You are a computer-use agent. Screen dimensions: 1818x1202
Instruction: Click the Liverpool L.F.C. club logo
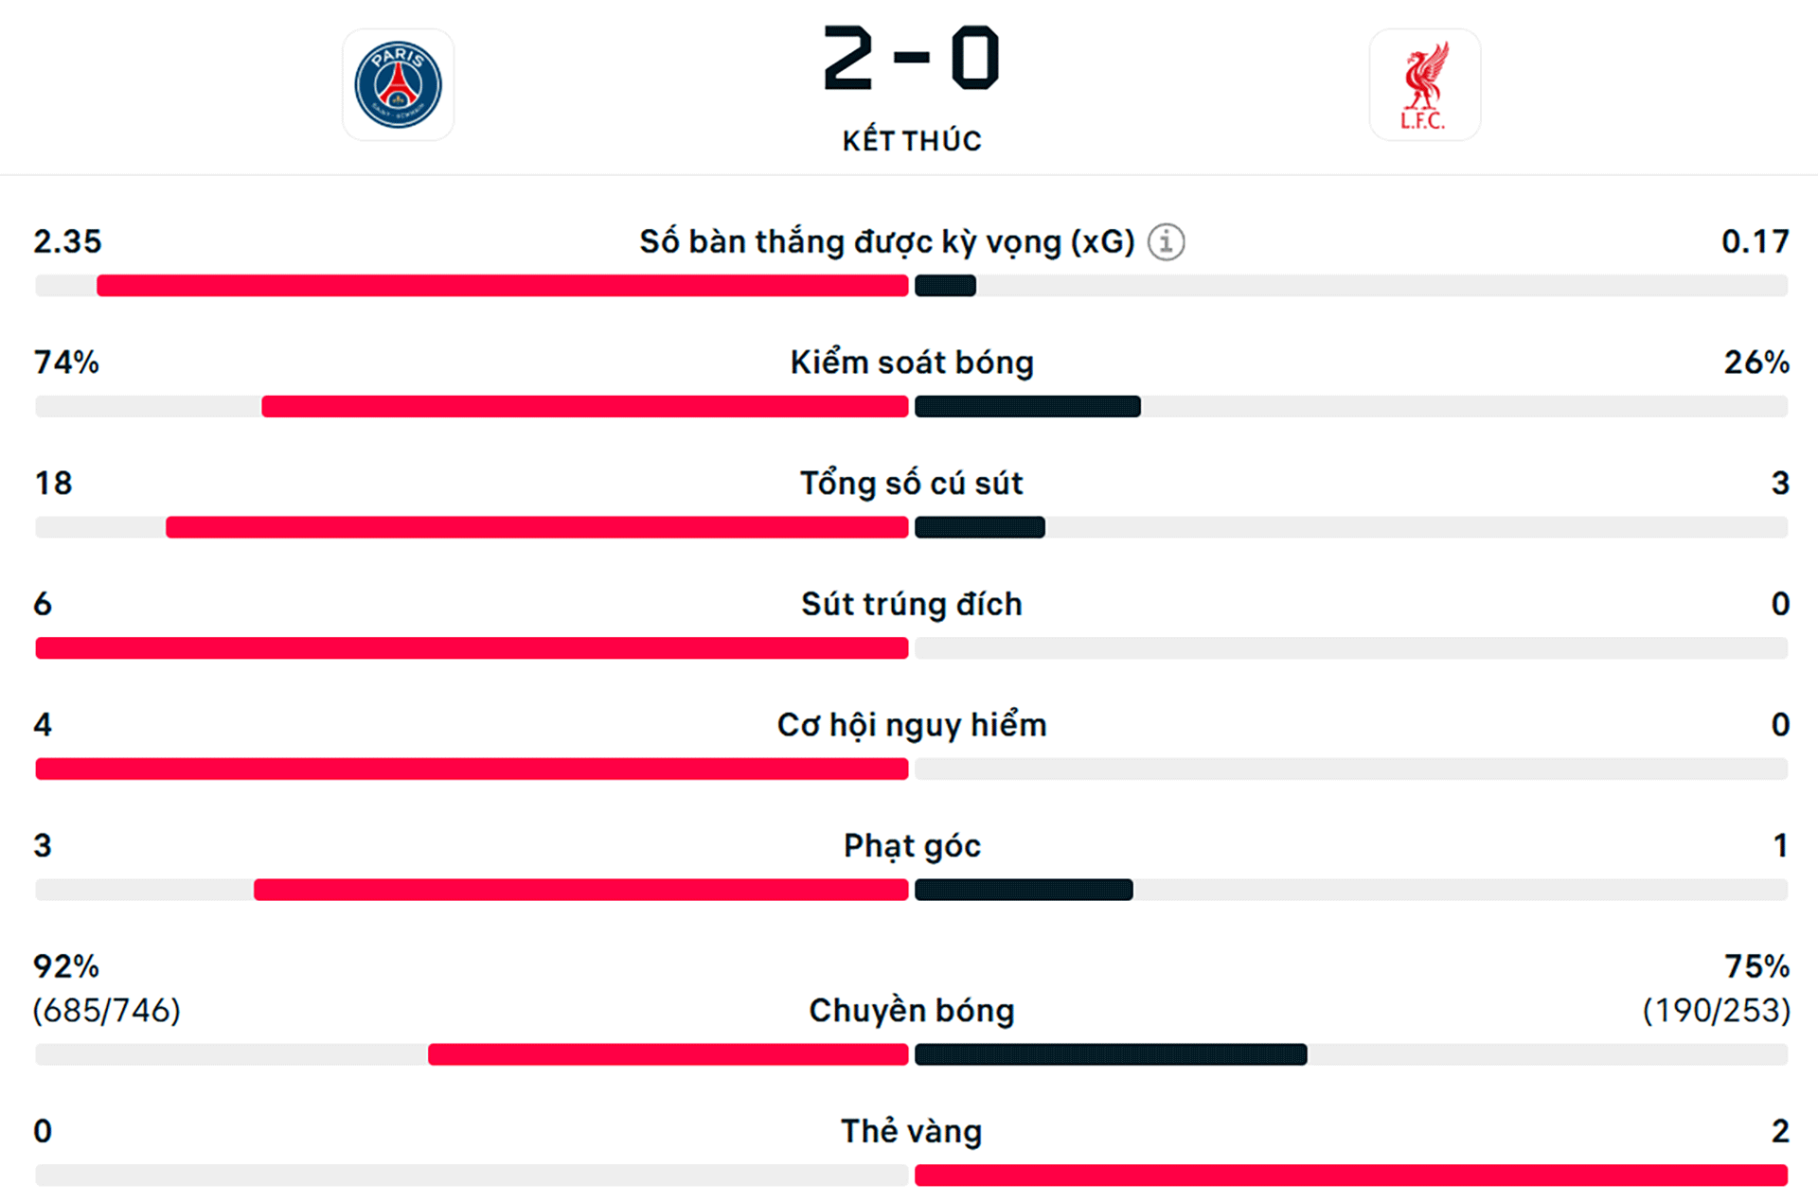click(1424, 85)
